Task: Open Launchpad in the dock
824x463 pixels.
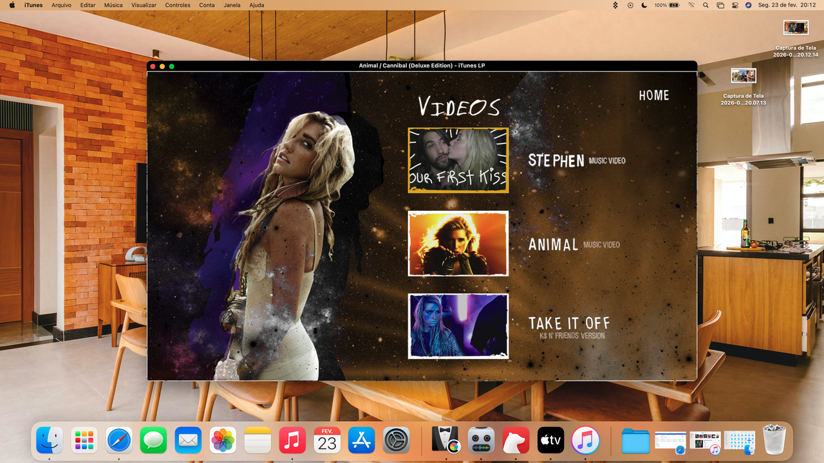Action: tap(84, 440)
